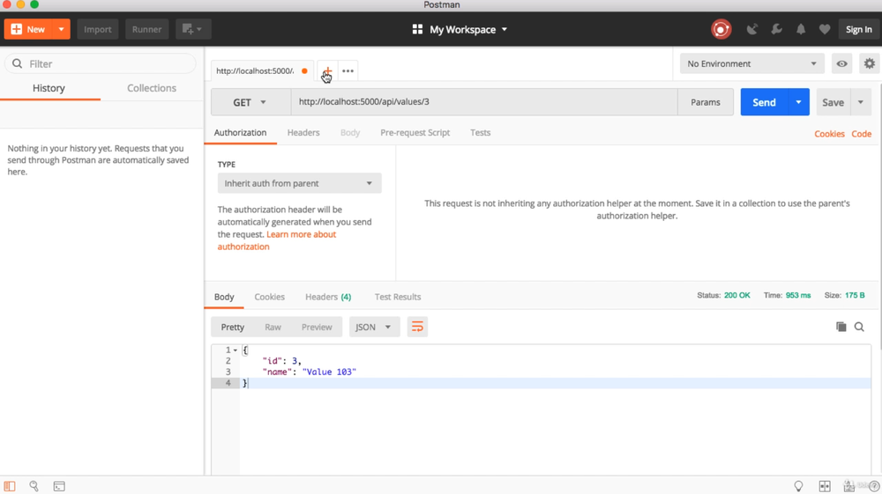This screenshot has width=882, height=494.
Task: Open the sync status icon
Action: [721, 29]
